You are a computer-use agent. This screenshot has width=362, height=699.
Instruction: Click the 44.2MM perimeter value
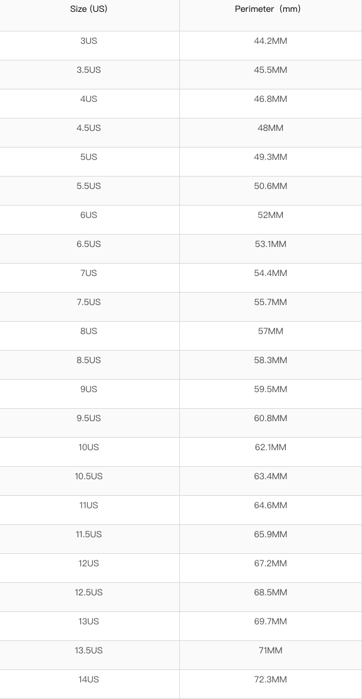coord(270,41)
